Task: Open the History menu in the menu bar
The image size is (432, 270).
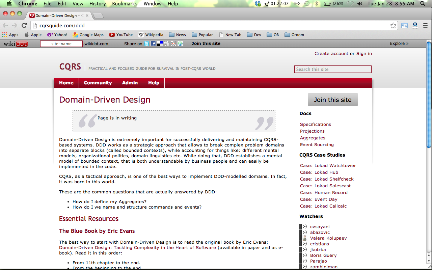Action: [x=98, y=4]
